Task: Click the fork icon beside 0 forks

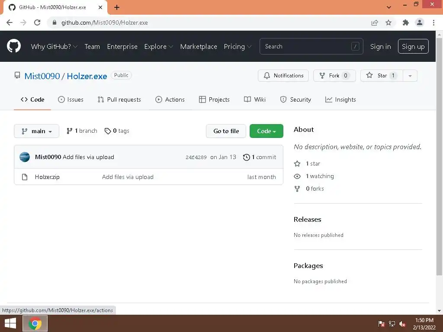Action: point(297,188)
